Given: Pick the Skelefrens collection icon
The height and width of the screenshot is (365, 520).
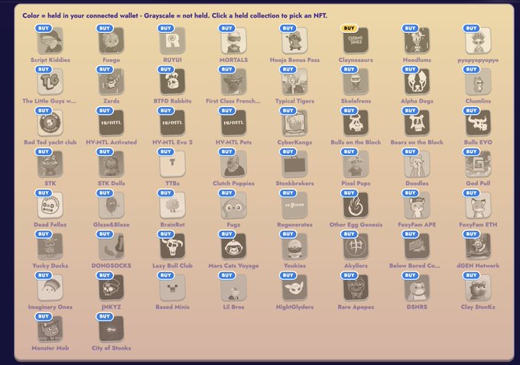Looking at the screenshot, I should point(356,82).
